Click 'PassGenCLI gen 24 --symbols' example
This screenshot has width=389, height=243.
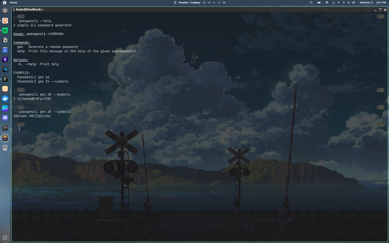point(43,81)
